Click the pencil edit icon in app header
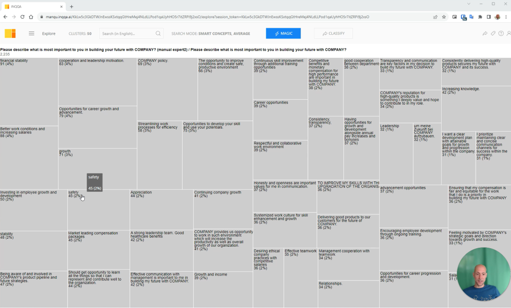The image size is (511, 308). click(x=493, y=33)
